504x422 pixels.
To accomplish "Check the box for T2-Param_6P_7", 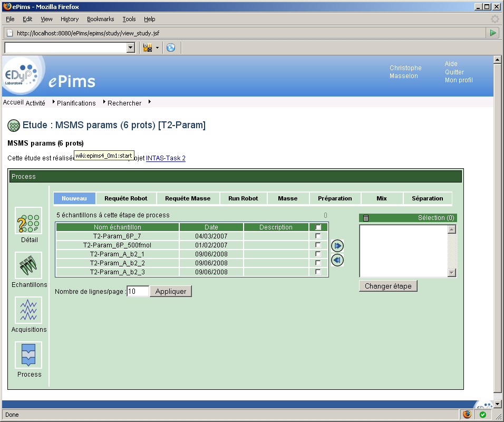I will [318, 236].
